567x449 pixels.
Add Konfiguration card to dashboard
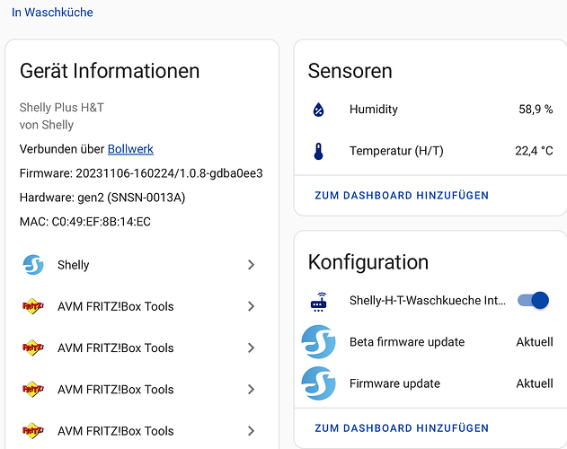pyautogui.click(x=402, y=428)
